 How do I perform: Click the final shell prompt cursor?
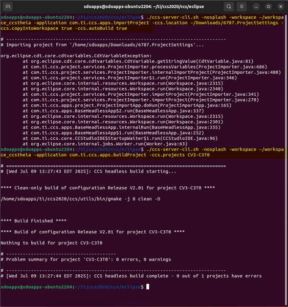[x=148, y=287]
